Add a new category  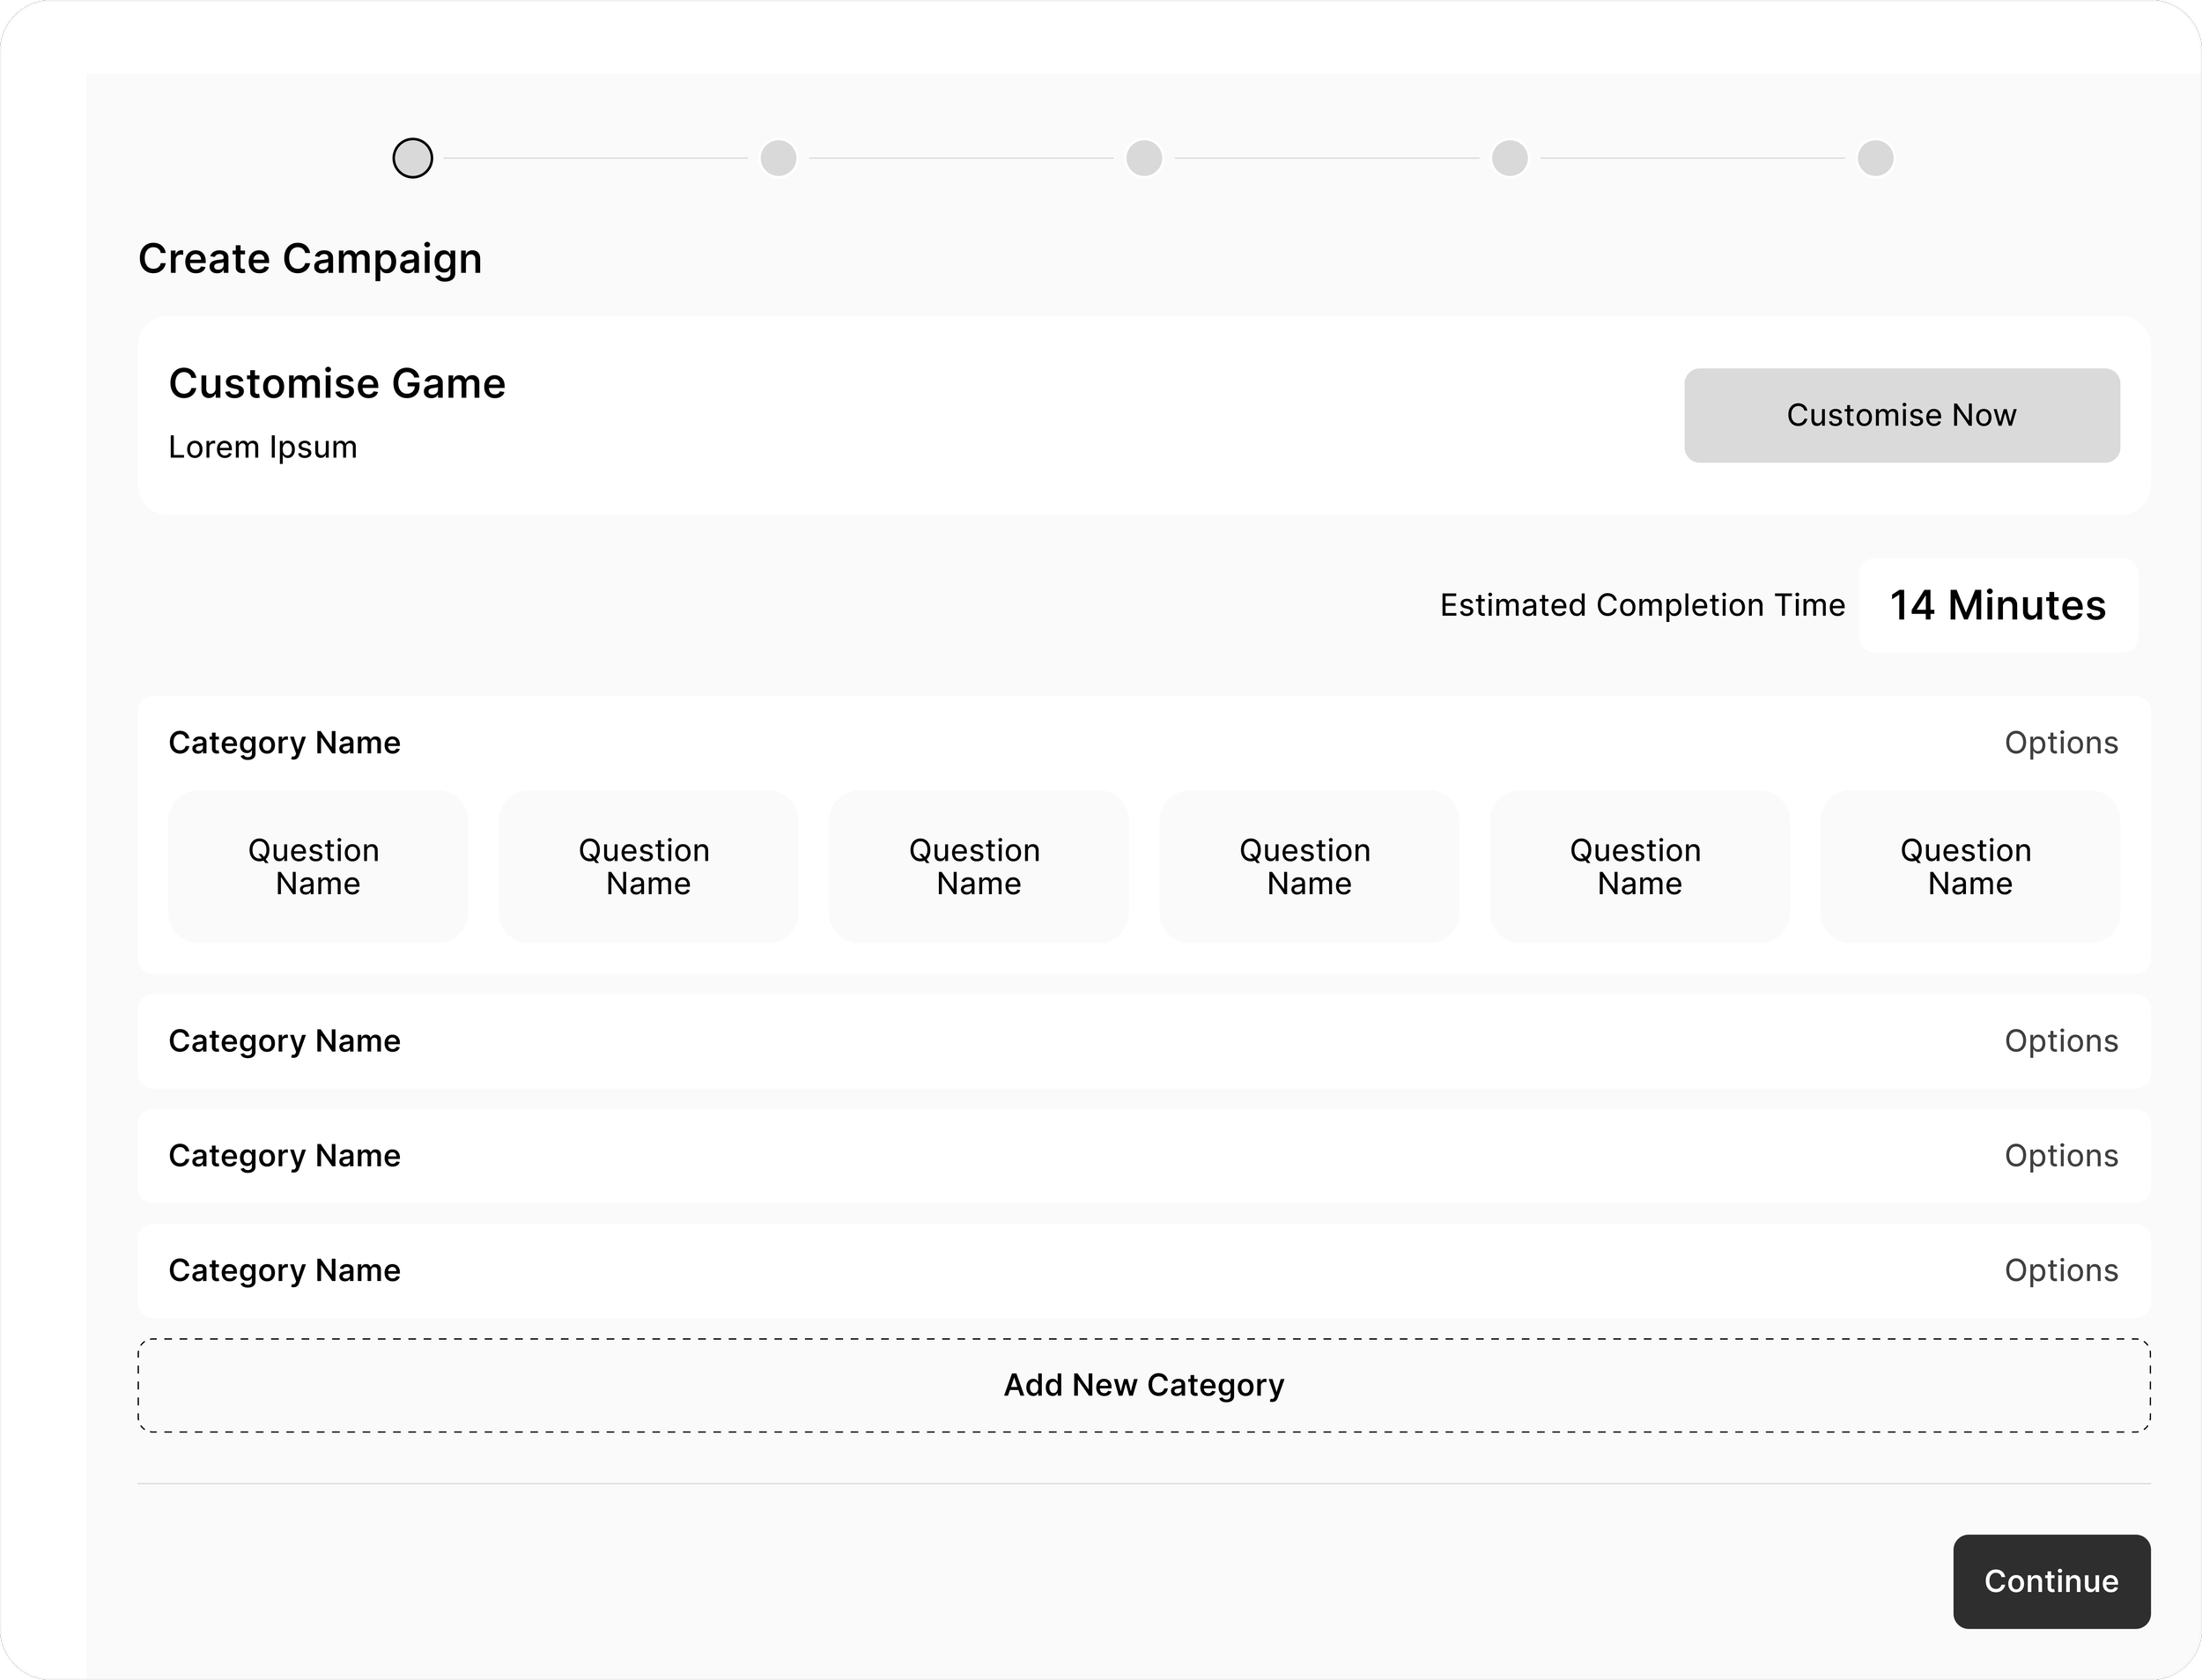pos(1143,1385)
